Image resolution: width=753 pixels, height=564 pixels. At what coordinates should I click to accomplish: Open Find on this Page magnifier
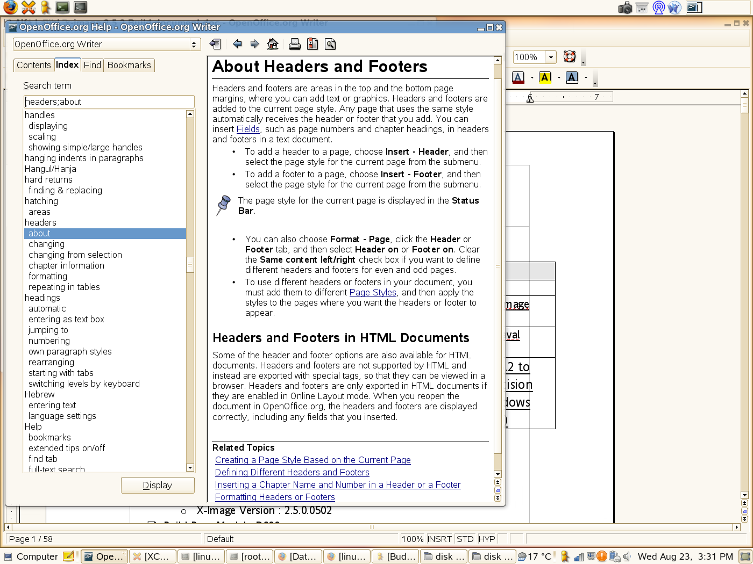(x=330, y=44)
